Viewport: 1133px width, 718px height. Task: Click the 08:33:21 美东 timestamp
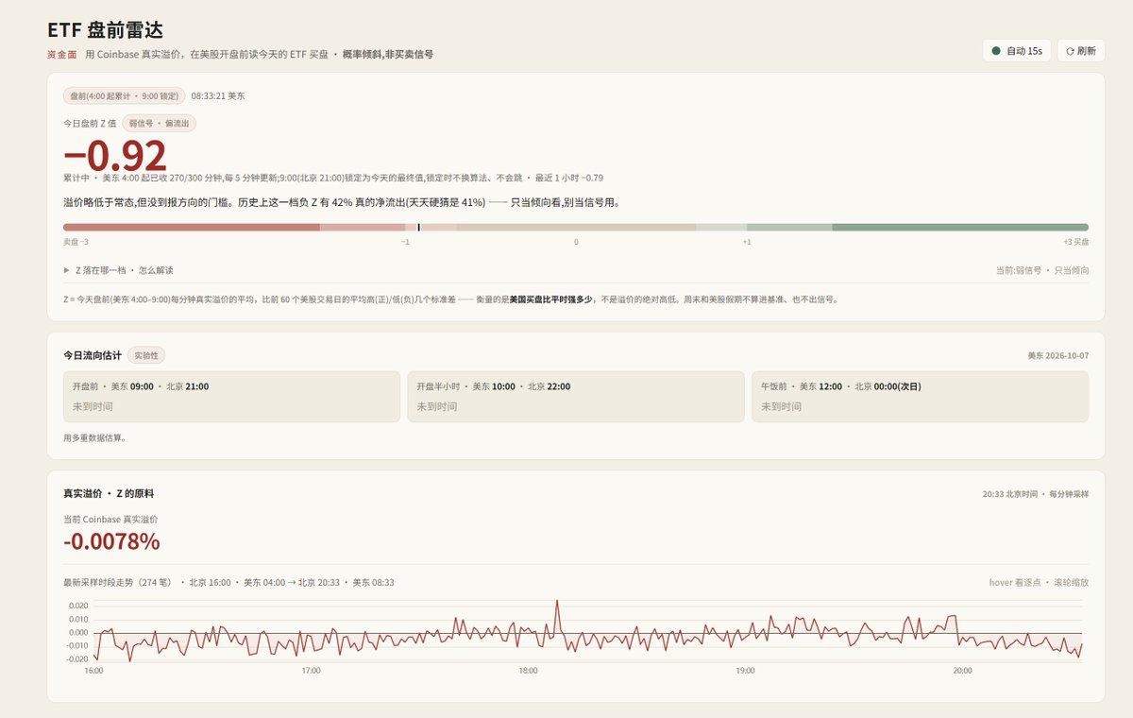tap(218, 95)
